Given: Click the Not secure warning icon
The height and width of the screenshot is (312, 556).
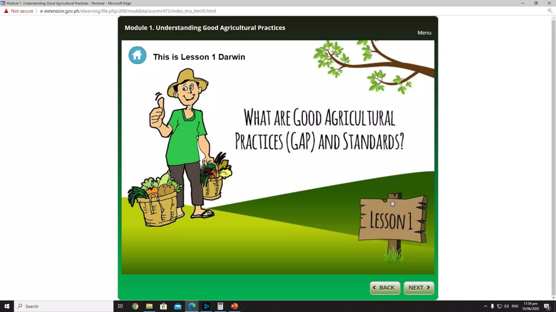Looking at the screenshot, I should coord(6,11).
